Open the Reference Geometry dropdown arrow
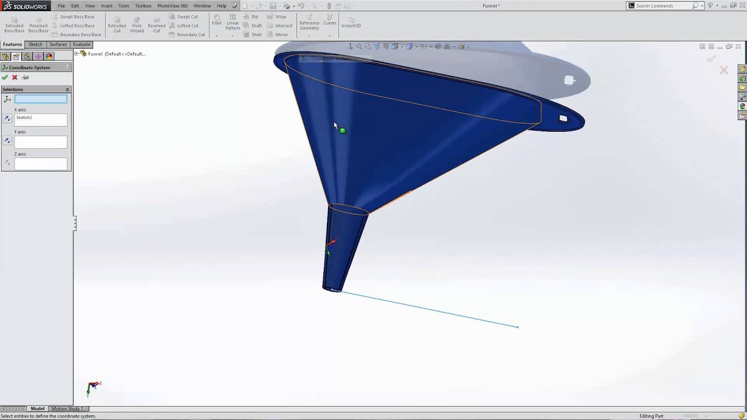747x420 pixels. point(309,36)
